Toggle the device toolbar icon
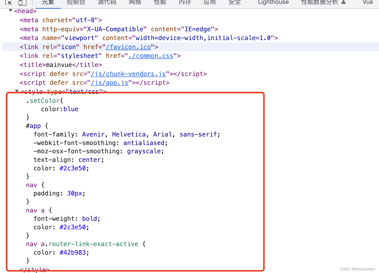Screen dimensions: 379x273 (23, 3)
